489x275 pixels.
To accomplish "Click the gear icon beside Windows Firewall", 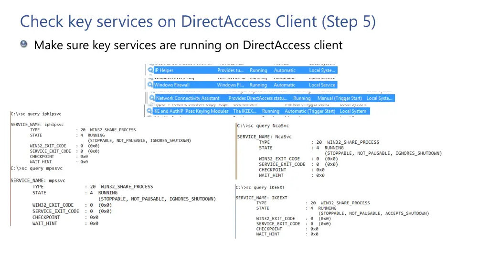I will point(150,85).
